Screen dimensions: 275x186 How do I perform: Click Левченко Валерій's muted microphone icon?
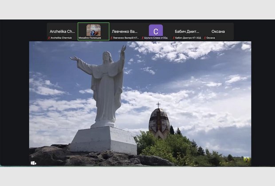pyautogui.click(x=111, y=38)
